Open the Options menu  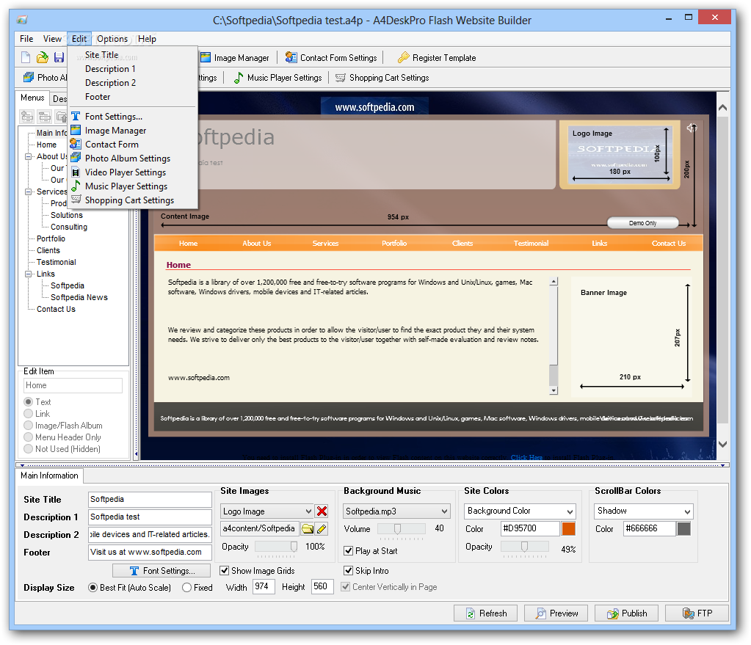112,39
